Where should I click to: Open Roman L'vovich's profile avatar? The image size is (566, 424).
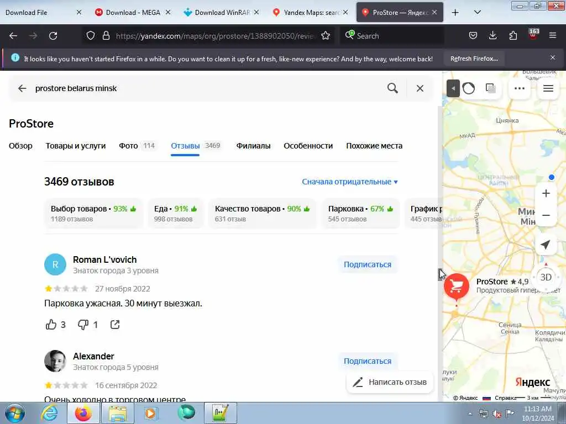(x=55, y=264)
